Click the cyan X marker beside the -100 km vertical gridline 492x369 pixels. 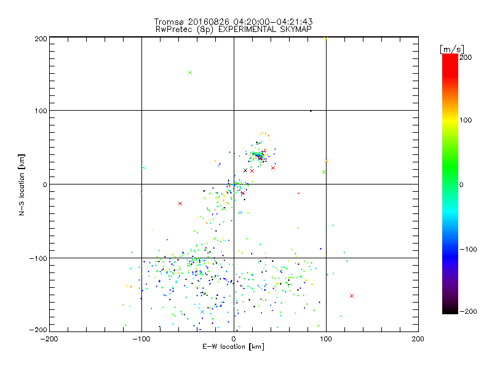tap(143, 167)
